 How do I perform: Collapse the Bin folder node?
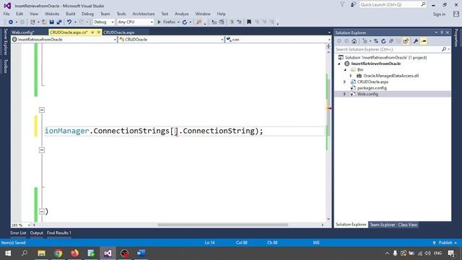[x=345, y=70]
